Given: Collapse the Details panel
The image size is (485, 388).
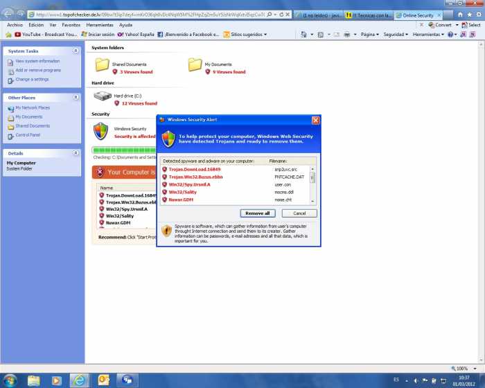Looking at the screenshot, I should pyautogui.click(x=76, y=153).
